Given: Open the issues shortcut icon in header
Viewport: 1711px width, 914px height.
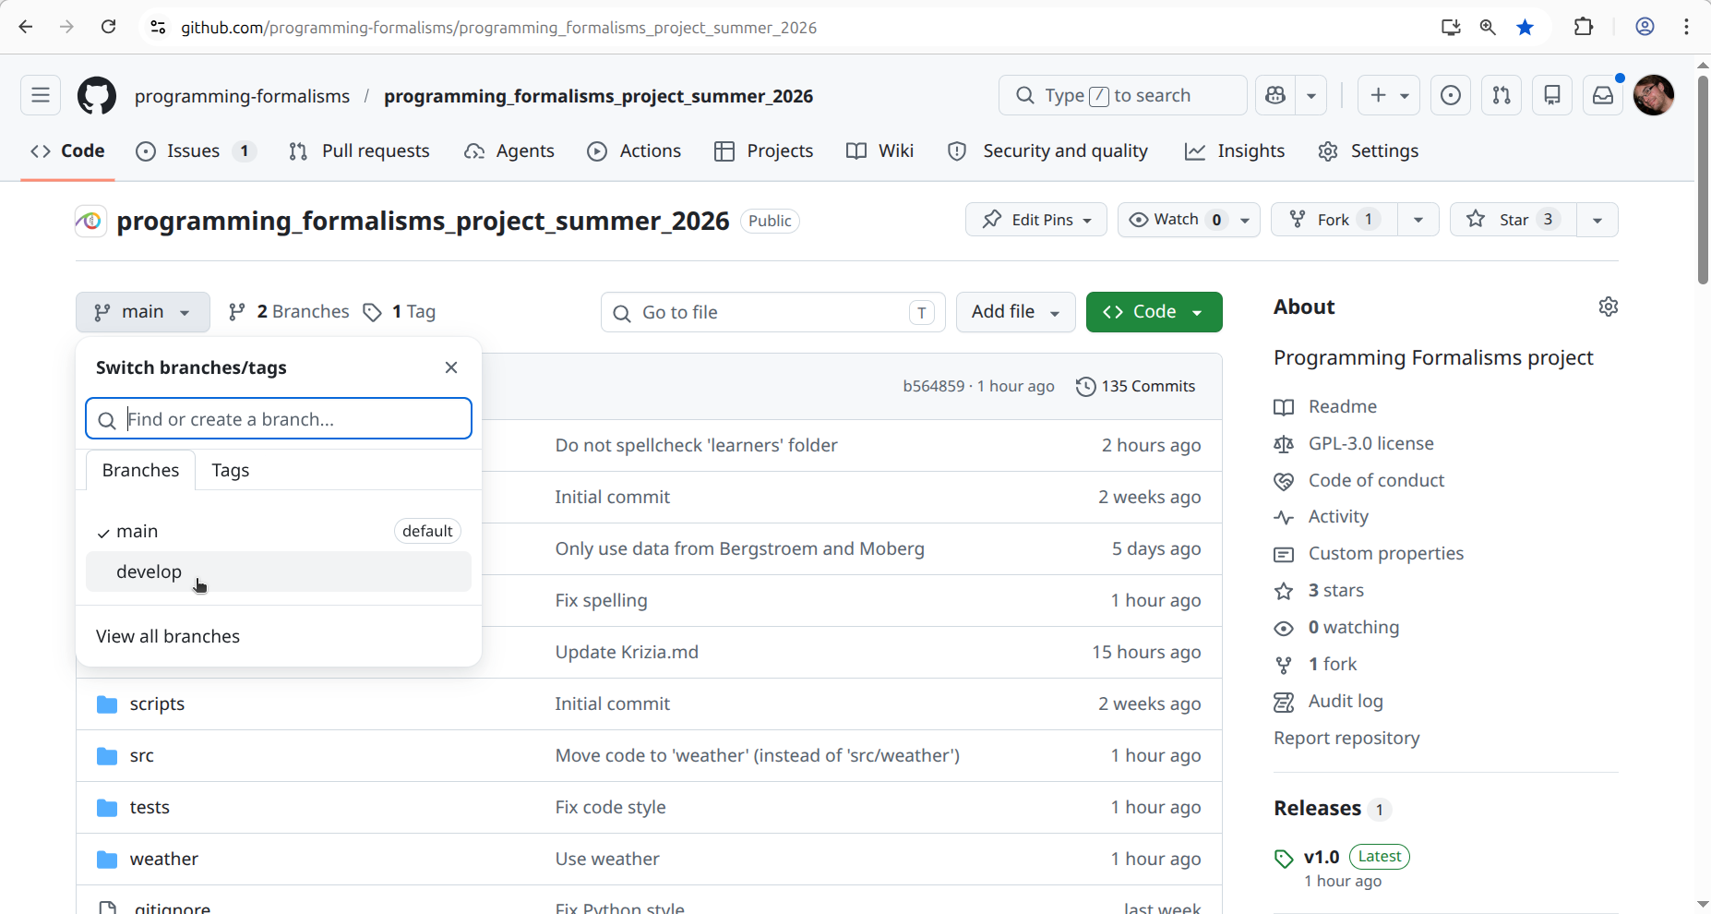Looking at the screenshot, I should click(1451, 95).
